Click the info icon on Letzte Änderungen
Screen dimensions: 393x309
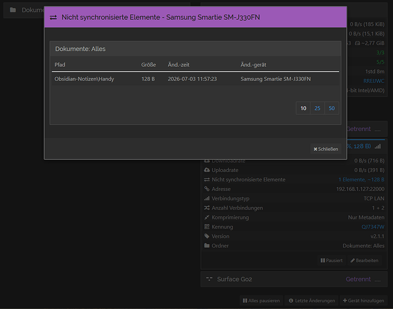point(291,300)
